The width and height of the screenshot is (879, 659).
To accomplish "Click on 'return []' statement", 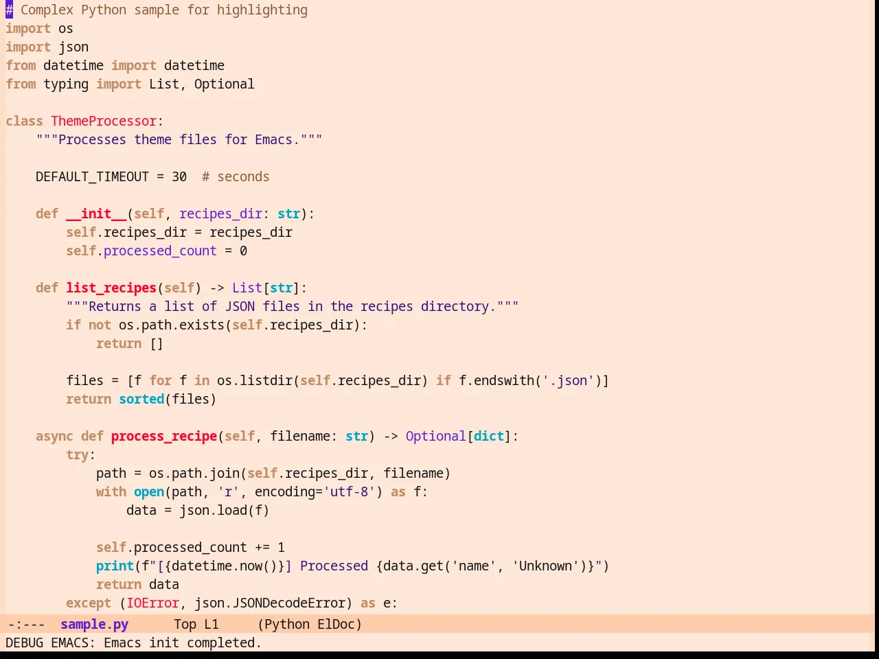I will pyautogui.click(x=130, y=343).
